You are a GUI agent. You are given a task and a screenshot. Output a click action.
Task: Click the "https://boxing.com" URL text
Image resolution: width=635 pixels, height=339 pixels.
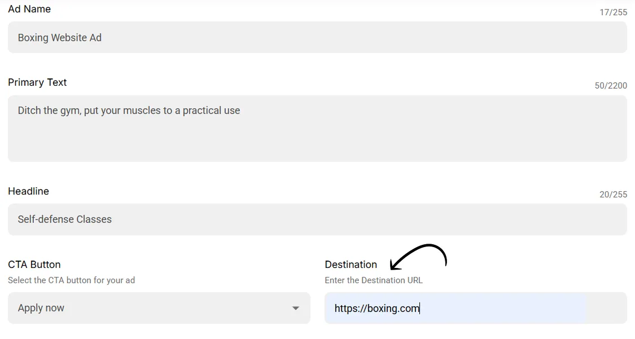(376, 308)
